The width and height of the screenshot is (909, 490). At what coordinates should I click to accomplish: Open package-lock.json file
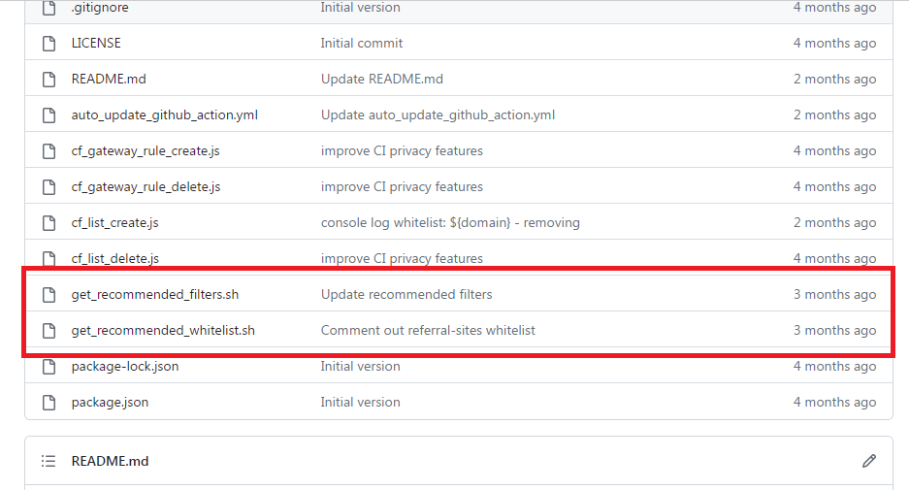(124, 367)
